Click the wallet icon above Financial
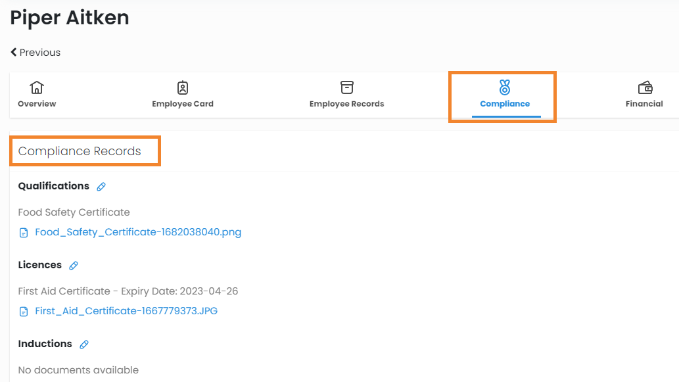This screenshot has height=382, width=679. (x=645, y=87)
